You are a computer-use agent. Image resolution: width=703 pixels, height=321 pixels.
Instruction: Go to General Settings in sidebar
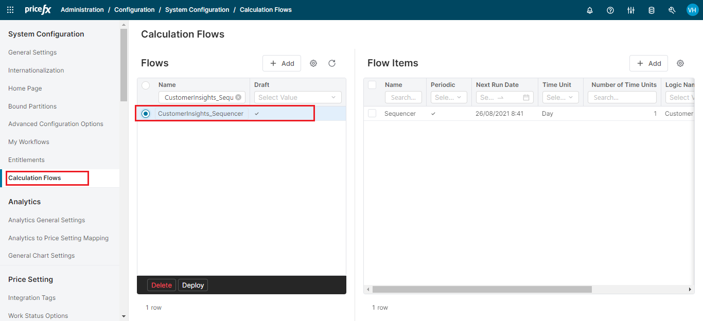32,52
